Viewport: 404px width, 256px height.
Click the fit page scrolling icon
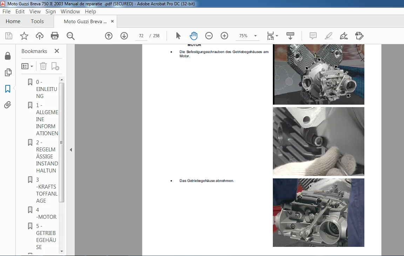(270, 36)
